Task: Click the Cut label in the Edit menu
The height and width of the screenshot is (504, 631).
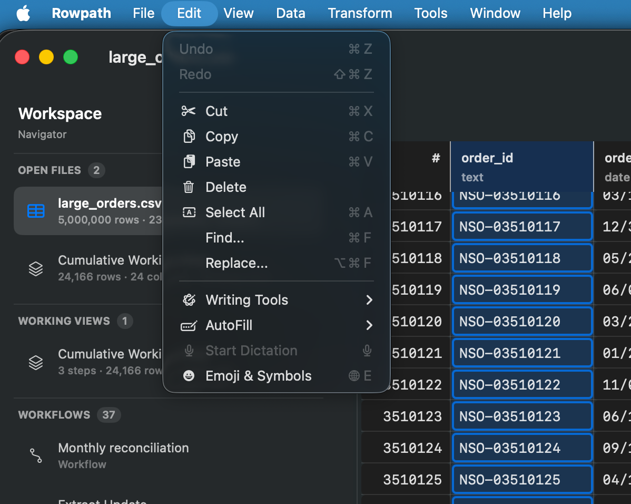Action: 216,111
